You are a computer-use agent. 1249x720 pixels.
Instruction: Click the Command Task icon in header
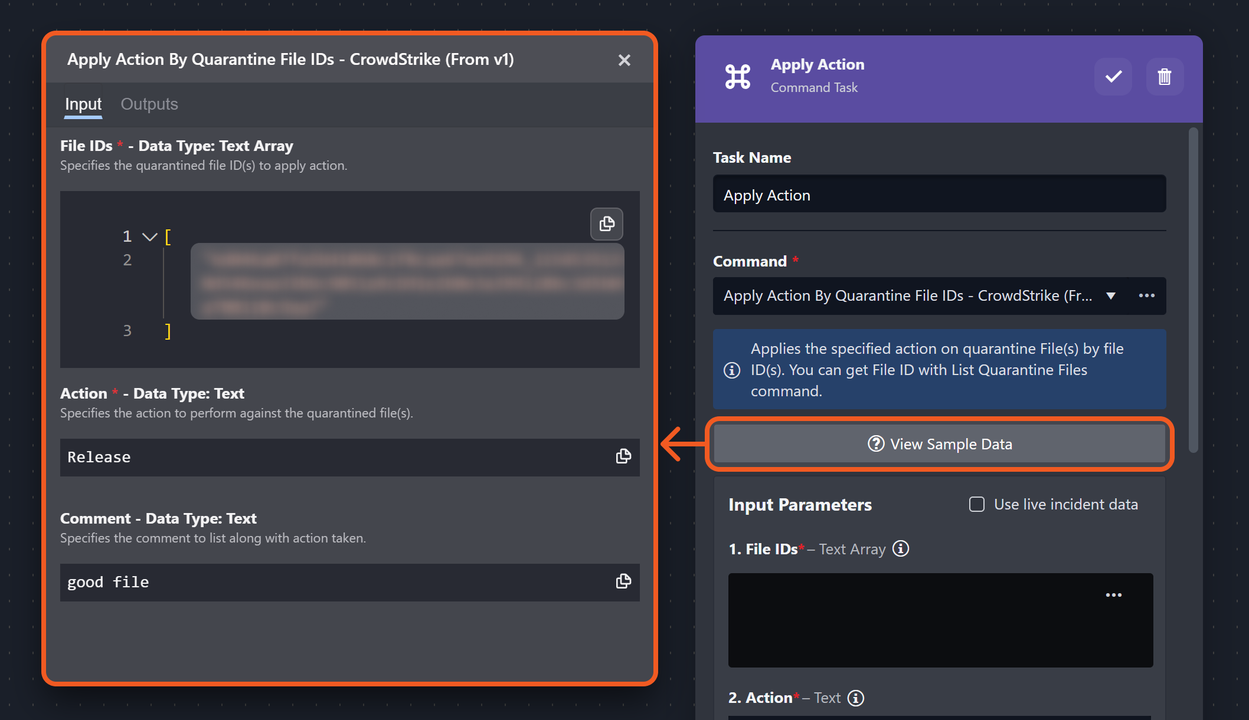tap(738, 77)
